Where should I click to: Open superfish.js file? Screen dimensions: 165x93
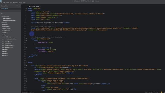5,53
